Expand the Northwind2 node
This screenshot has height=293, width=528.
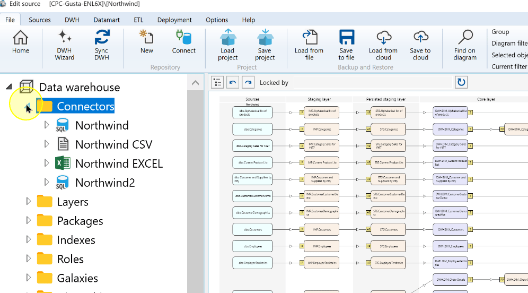(47, 182)
